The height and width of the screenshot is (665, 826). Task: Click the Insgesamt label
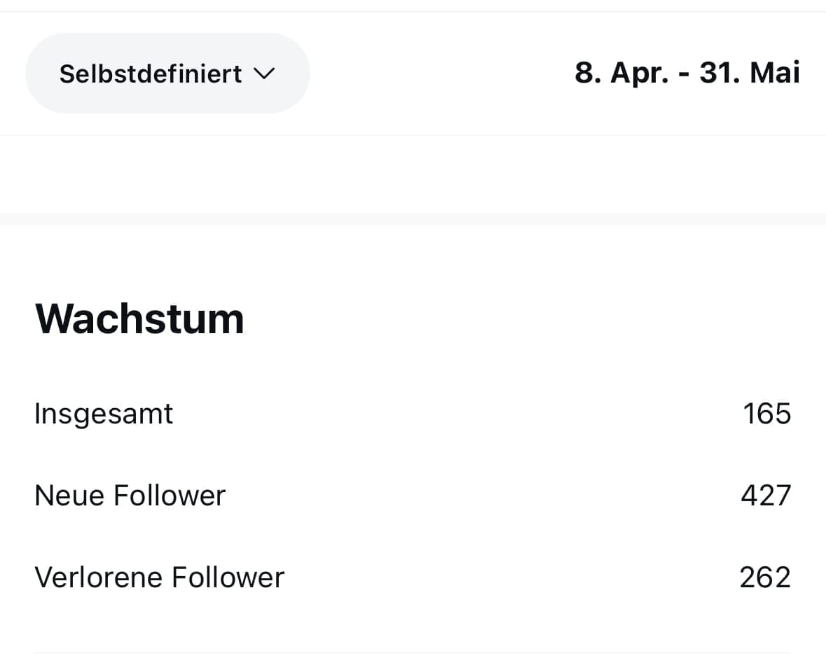(x=104, y=414)
